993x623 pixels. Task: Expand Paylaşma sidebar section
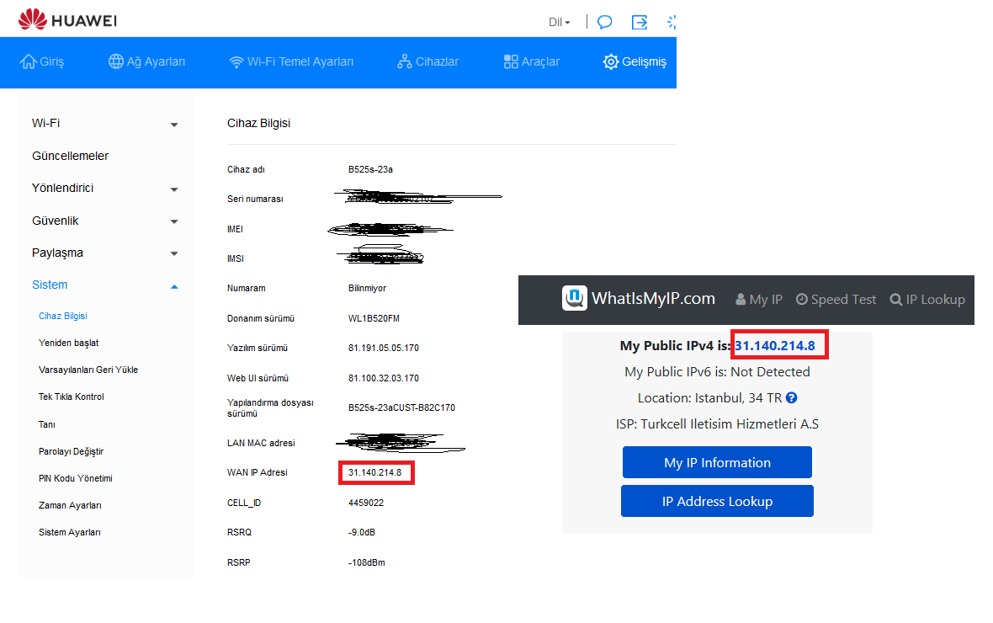[105, 253]
